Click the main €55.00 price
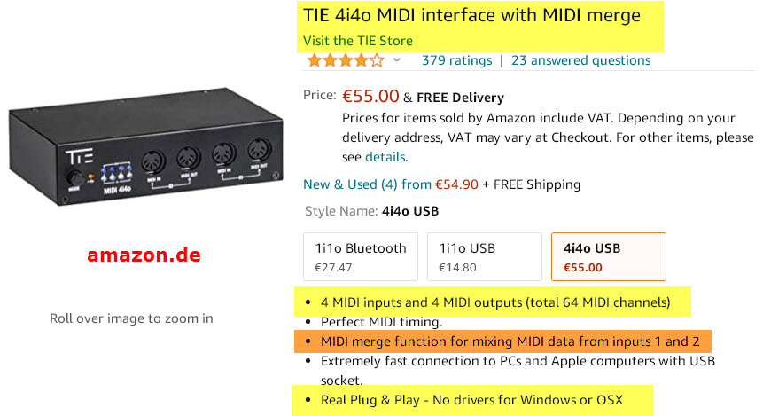Screen dimensions: 763x416 click(370, 97)
